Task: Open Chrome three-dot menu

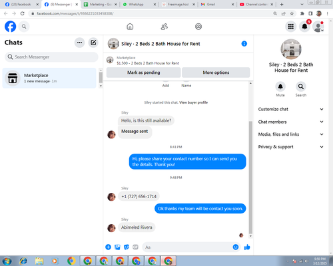Action: [328, 13]
